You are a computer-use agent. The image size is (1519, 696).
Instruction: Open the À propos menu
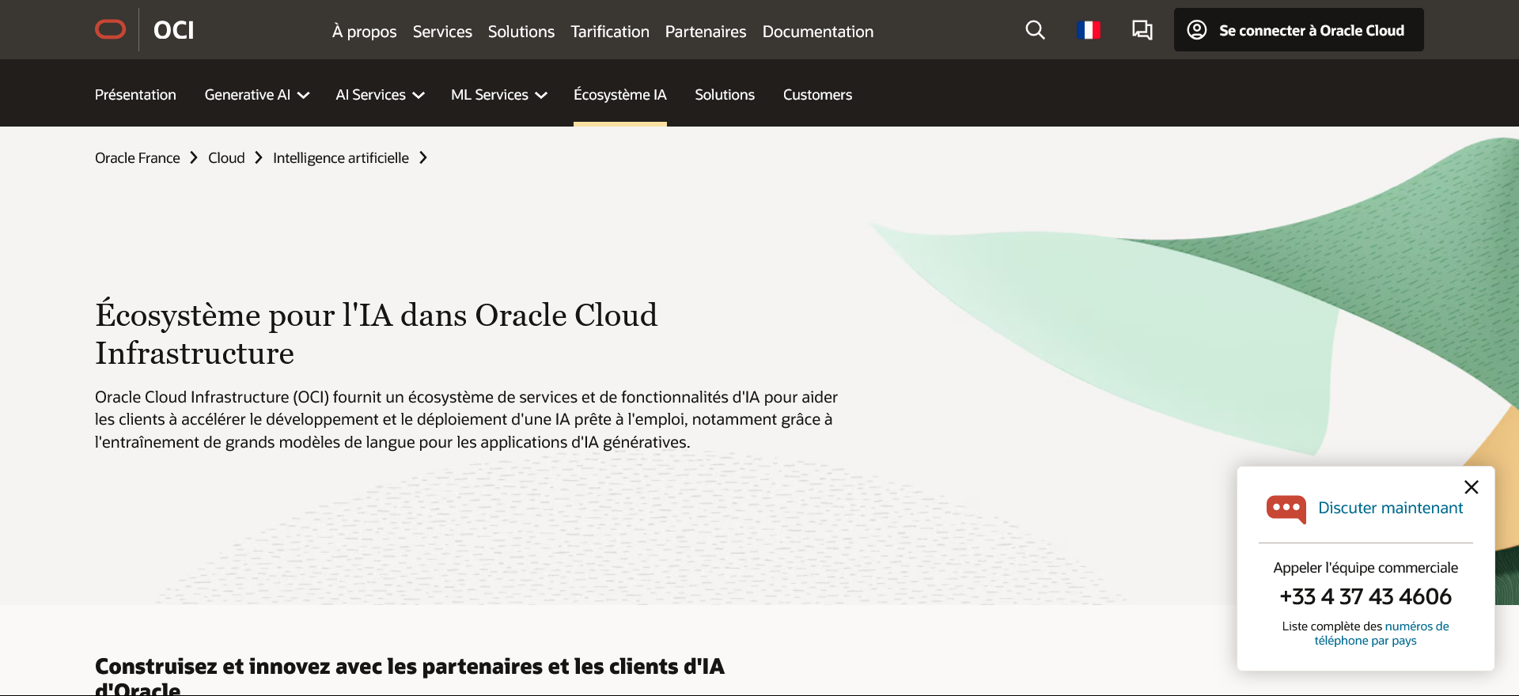364,32
